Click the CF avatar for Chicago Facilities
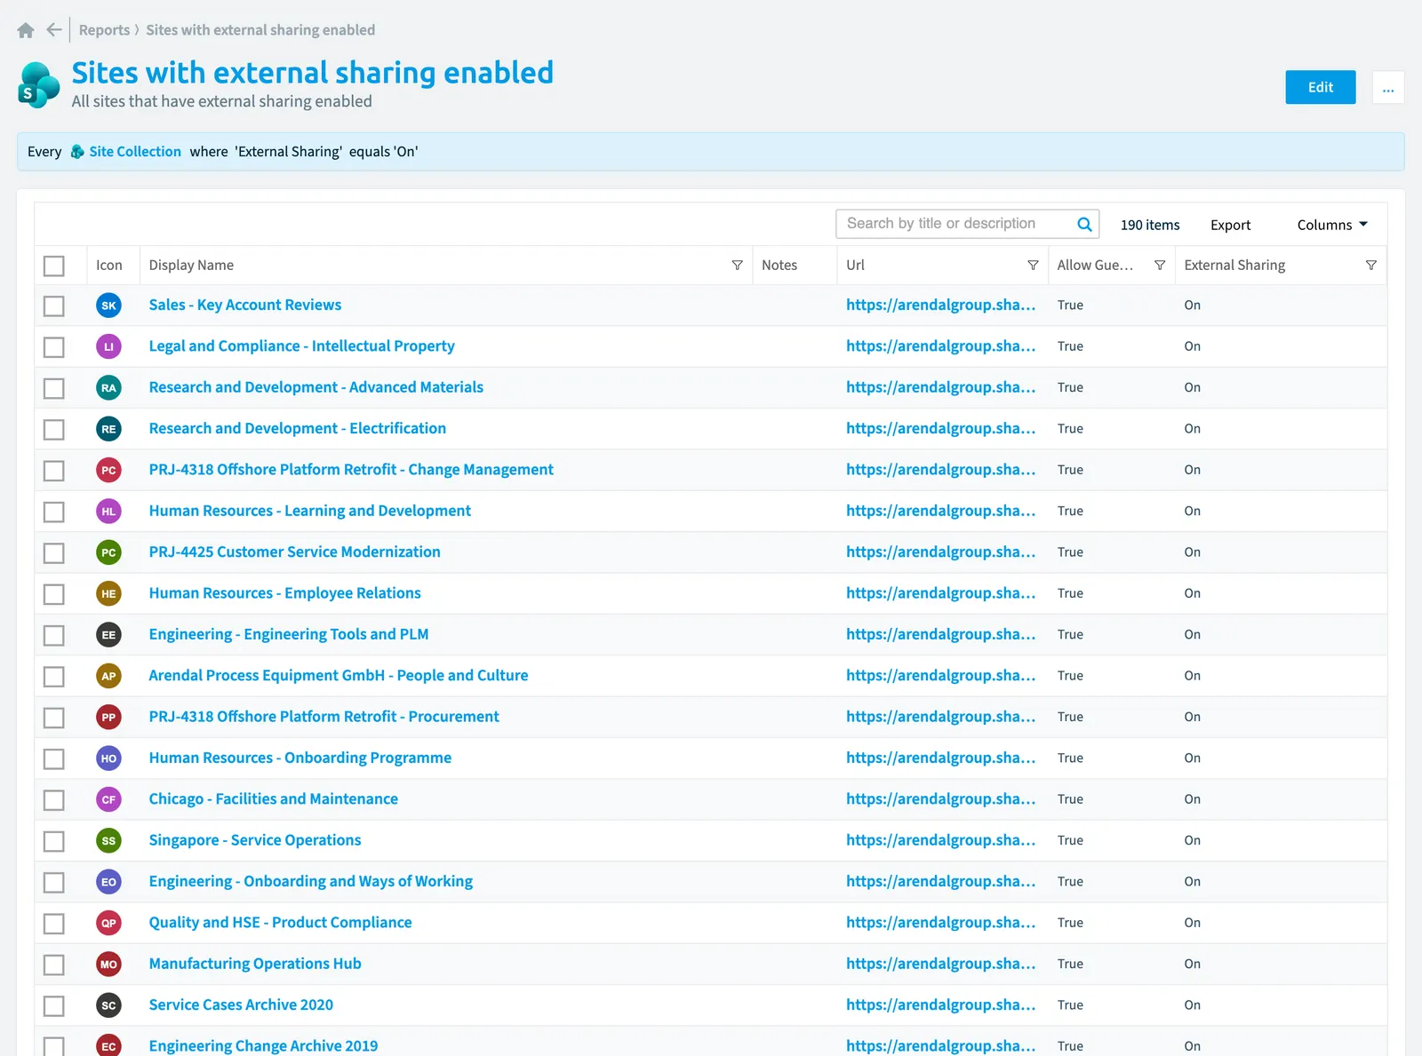Image resolution: width=1422 pixels, height=1056 pixels. pyautogui.click(x=108, y=799)
